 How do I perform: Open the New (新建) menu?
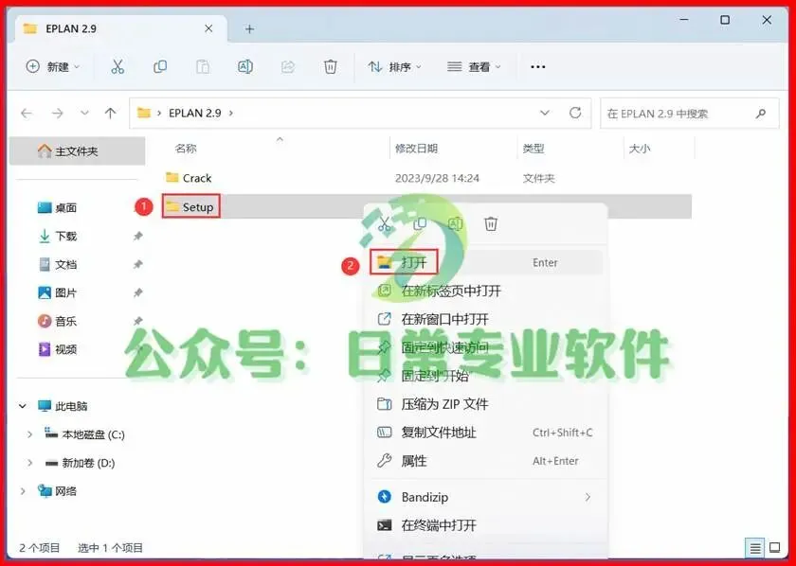pos(53,66)
